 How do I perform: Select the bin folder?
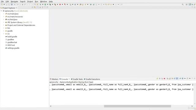click(9, 28)
